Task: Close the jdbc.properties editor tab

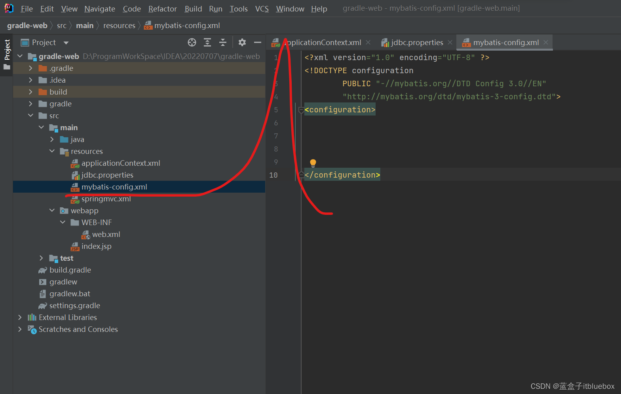Action: [450, 42]
